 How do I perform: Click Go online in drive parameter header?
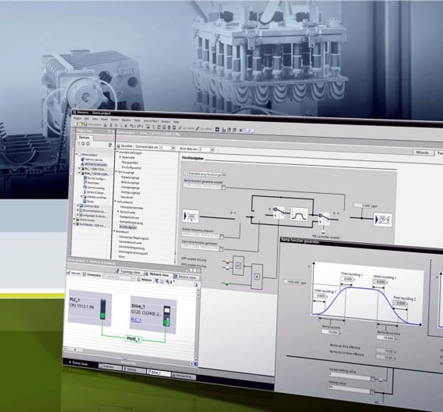point(125,146)
